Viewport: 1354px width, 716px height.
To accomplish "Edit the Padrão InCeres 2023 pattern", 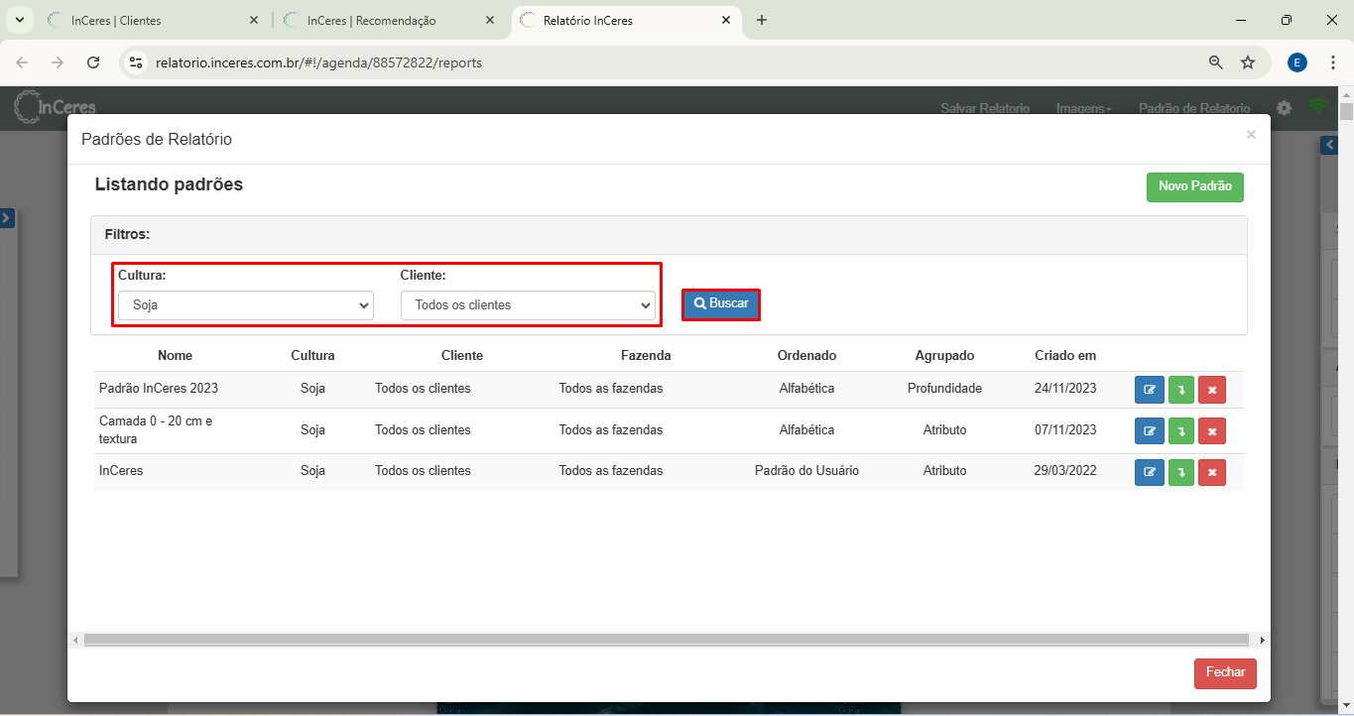I will click(1150, 390).
